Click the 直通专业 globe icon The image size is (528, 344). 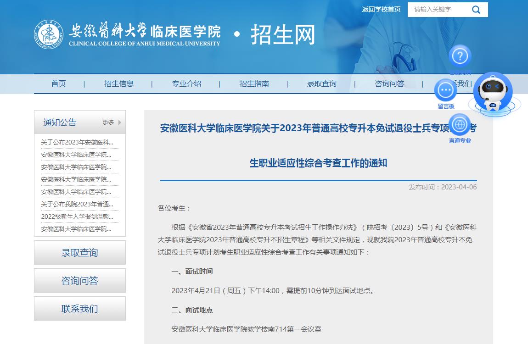pos(460,125)
